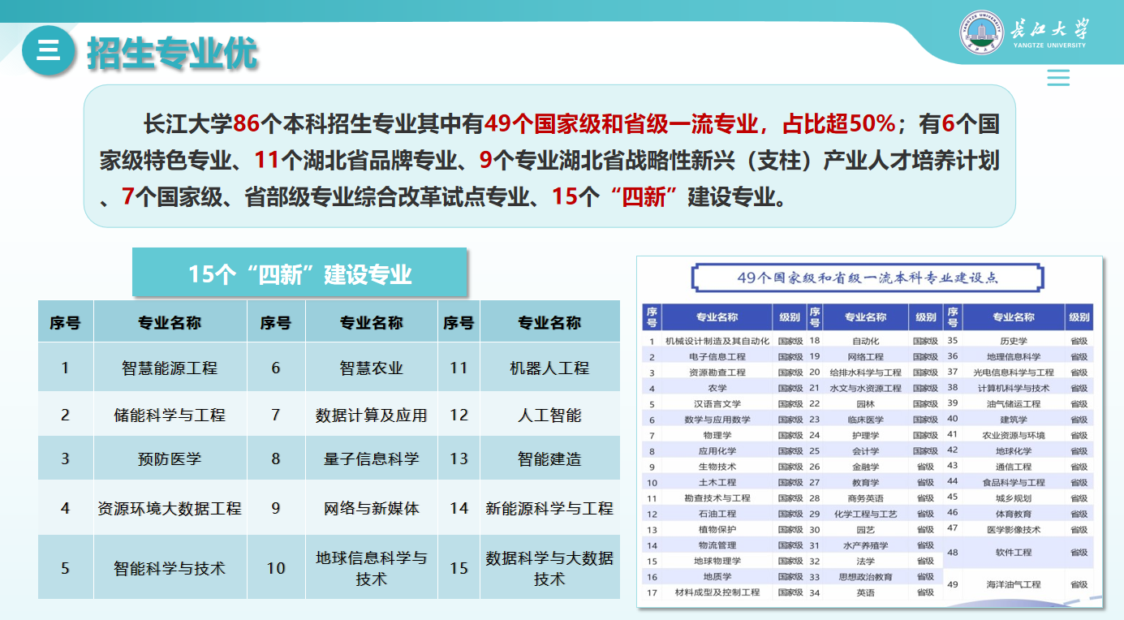Select the cell "储能科学与工程"
The height and width of the screenshot is (620, 1124).
tap(170, 415)
